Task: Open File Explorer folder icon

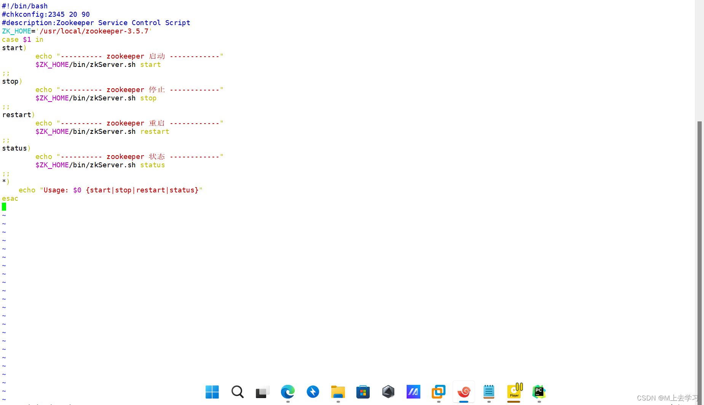Action: pyautogui.click(x=338, y=392)
